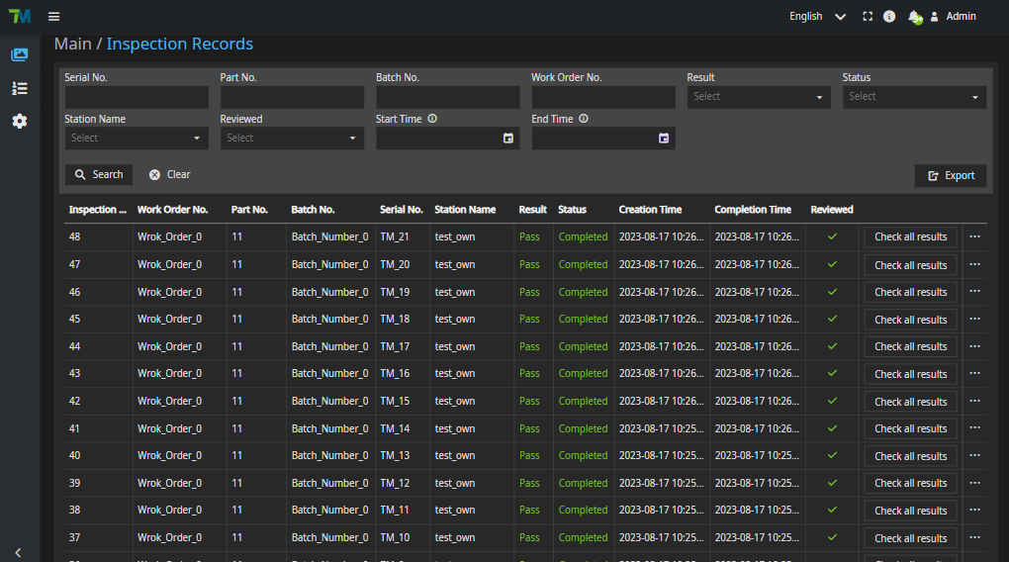Open the Station Name dropdown
1009x562 pixels.
click(137, 139)
